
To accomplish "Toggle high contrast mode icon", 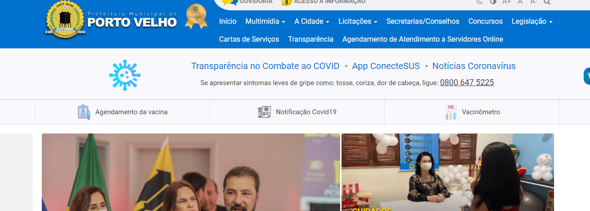I will coord(493,2).
